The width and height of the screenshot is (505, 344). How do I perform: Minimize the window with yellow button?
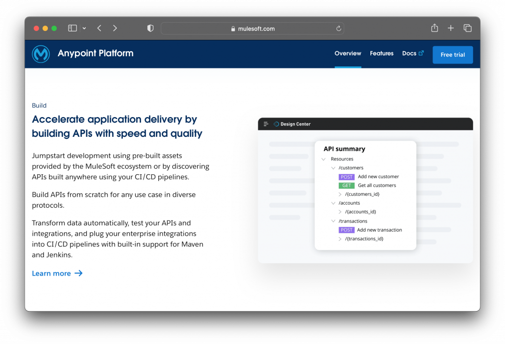45,28
